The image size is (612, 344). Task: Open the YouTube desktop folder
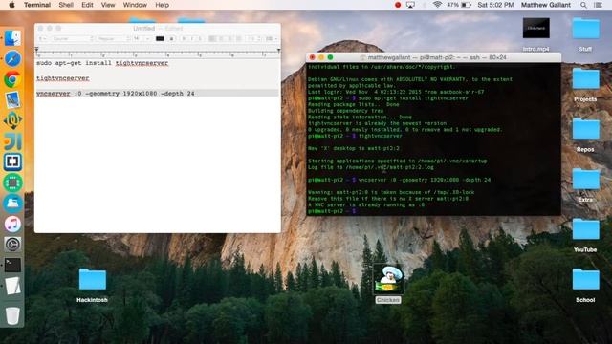point(585,229)
